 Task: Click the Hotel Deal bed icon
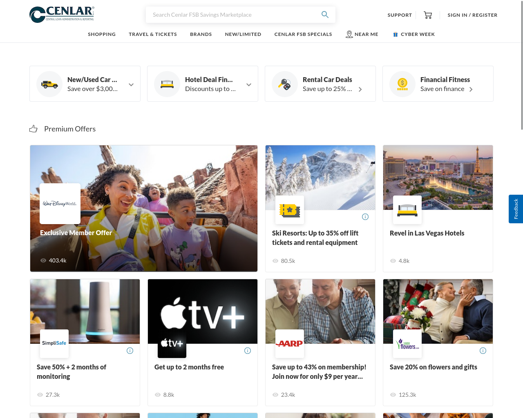pos(167,84)
